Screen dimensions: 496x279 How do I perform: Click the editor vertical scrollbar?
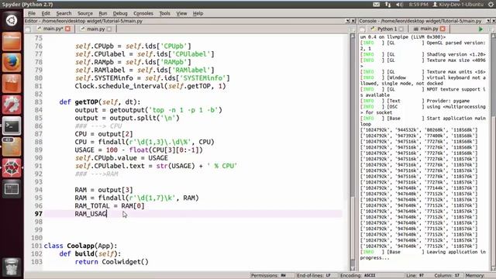tap(353, 152)
